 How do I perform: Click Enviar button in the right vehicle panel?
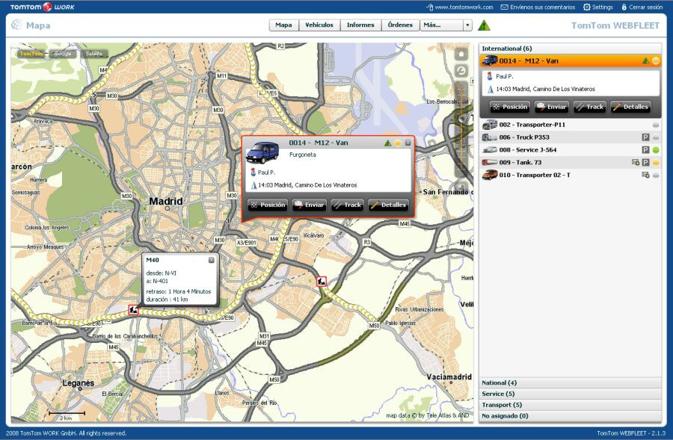pos(552,107)
